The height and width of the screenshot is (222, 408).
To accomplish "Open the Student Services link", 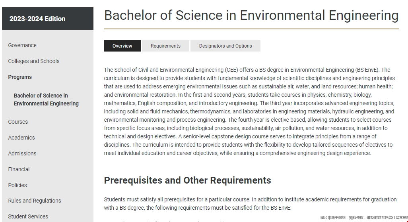I will [x=28, y=216].
